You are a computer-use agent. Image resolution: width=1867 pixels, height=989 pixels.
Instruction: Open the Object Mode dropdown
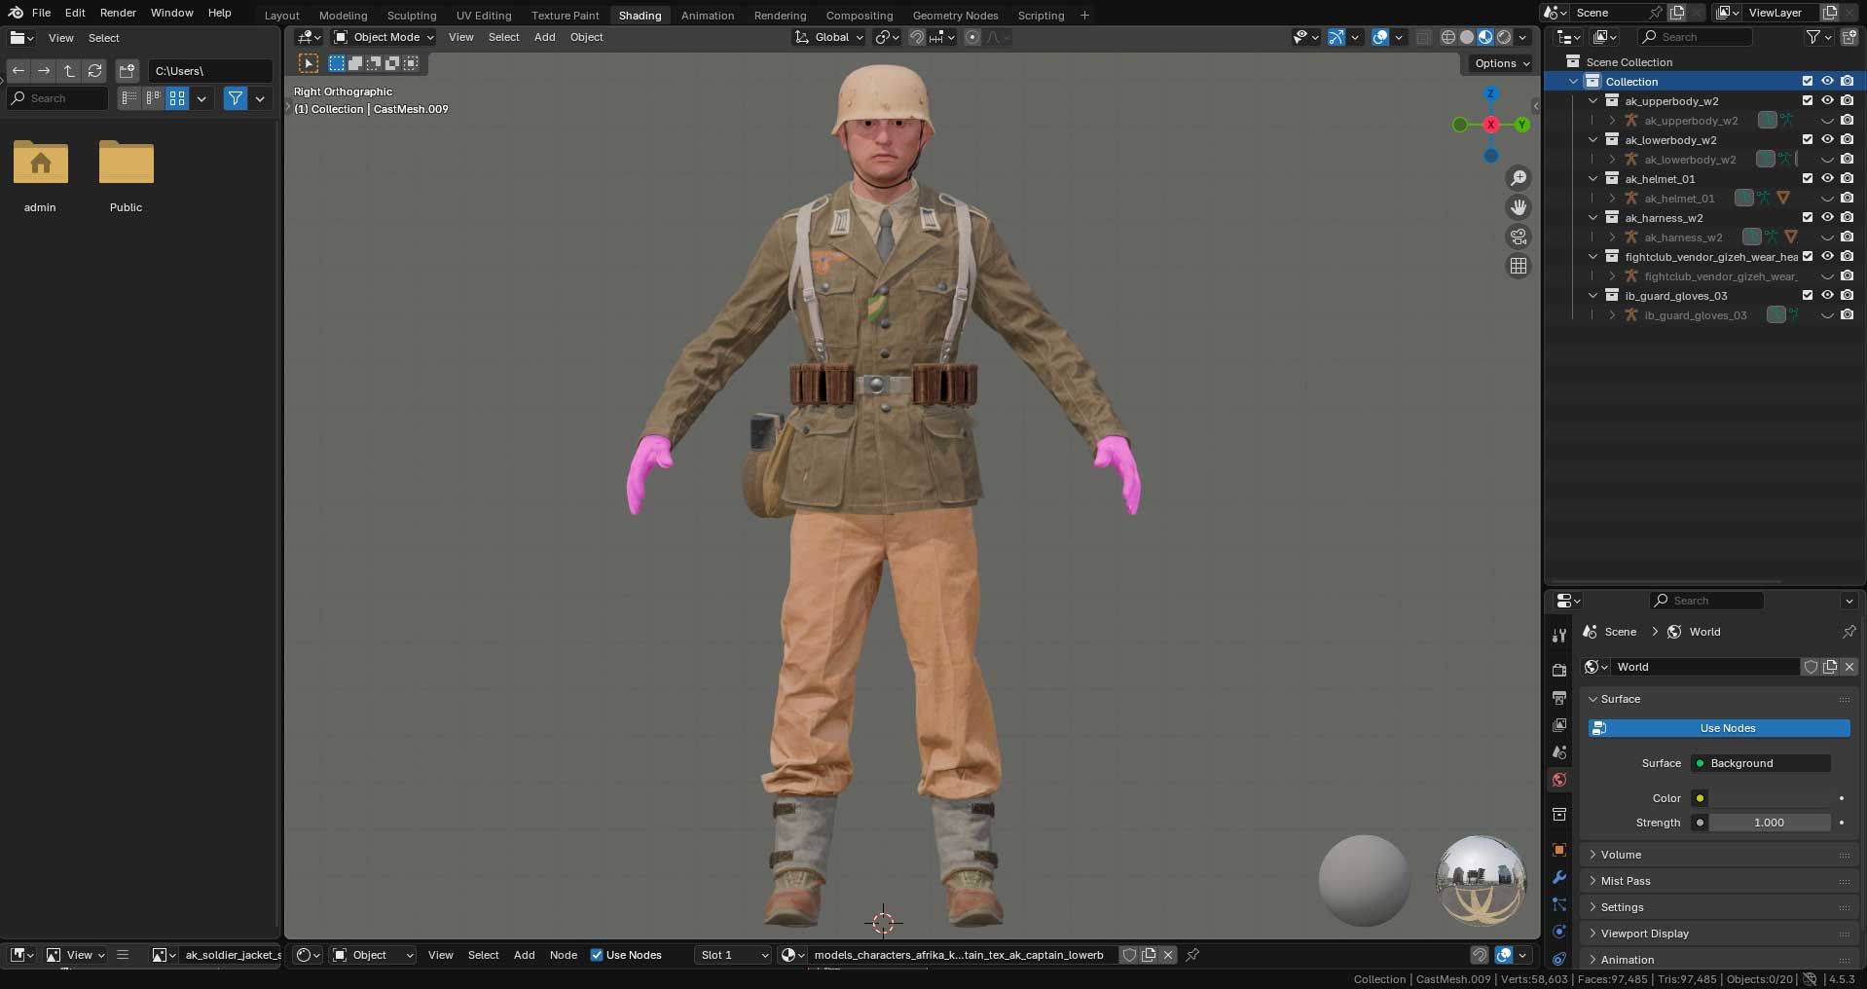[x=384, y=37]
